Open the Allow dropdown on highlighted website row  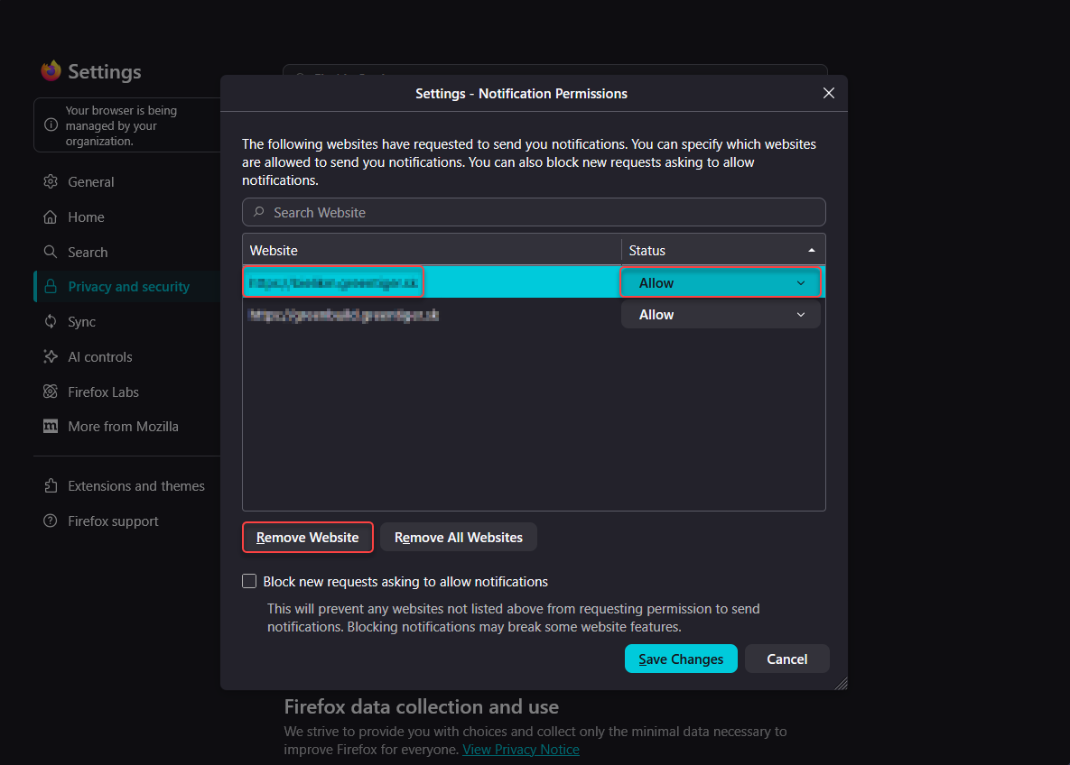(721, 283)
